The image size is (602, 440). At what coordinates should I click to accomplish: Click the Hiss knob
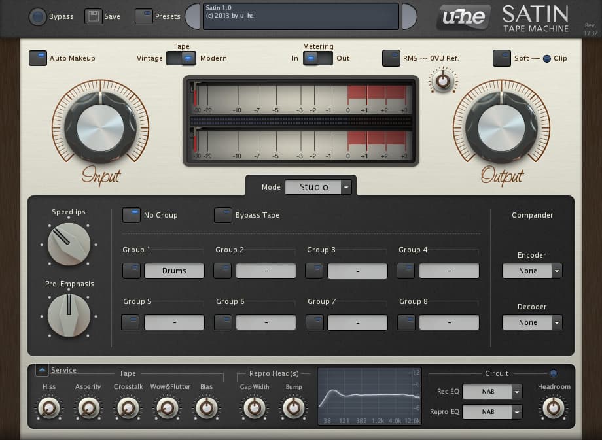click(49, 407)
